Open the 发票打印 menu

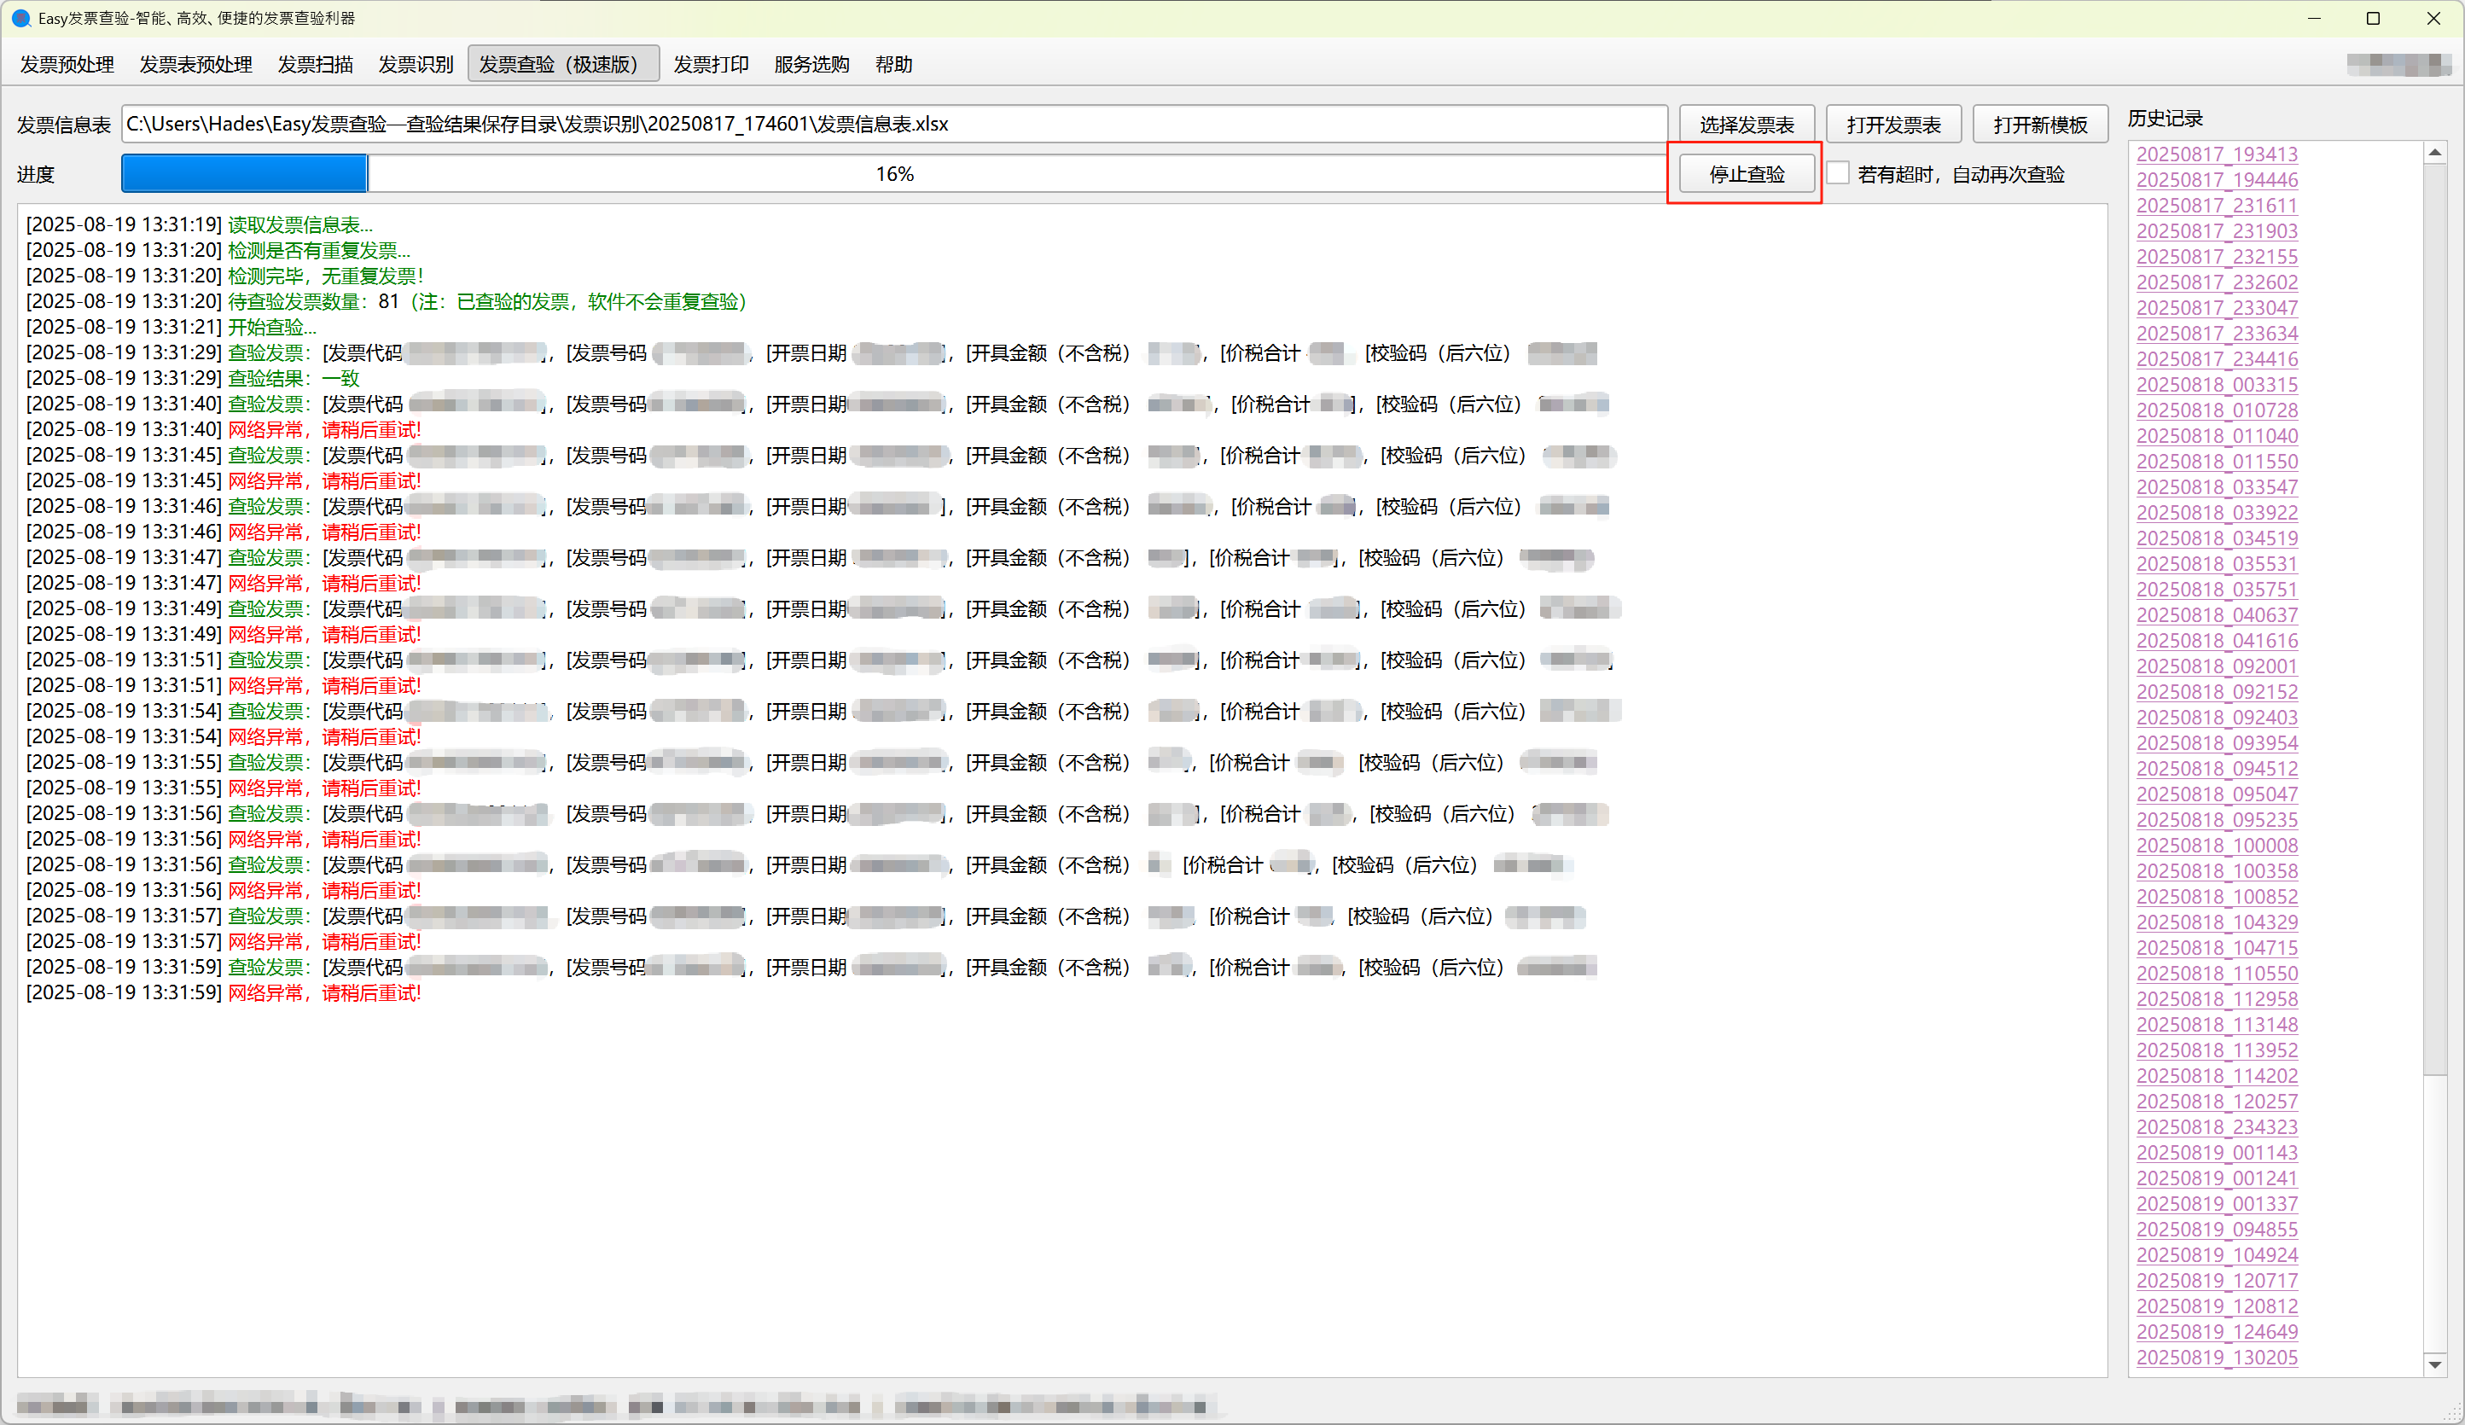tap(710, 65)
